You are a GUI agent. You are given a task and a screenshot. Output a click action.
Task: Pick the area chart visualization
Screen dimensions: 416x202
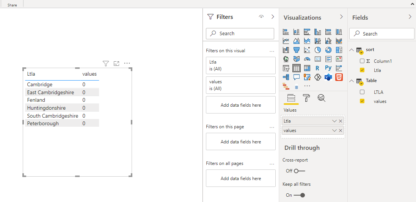(296, 41)
